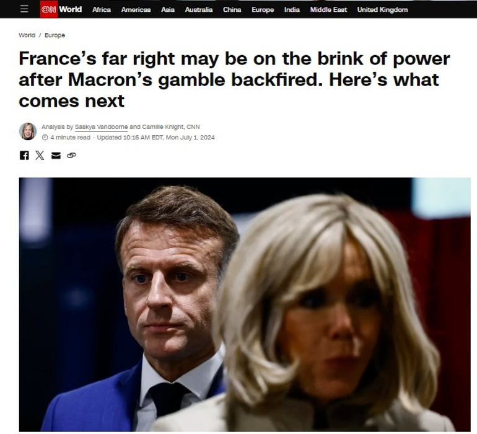Open Saskya Vandoorne author profile
477x434 pixels.
point(102,127)
